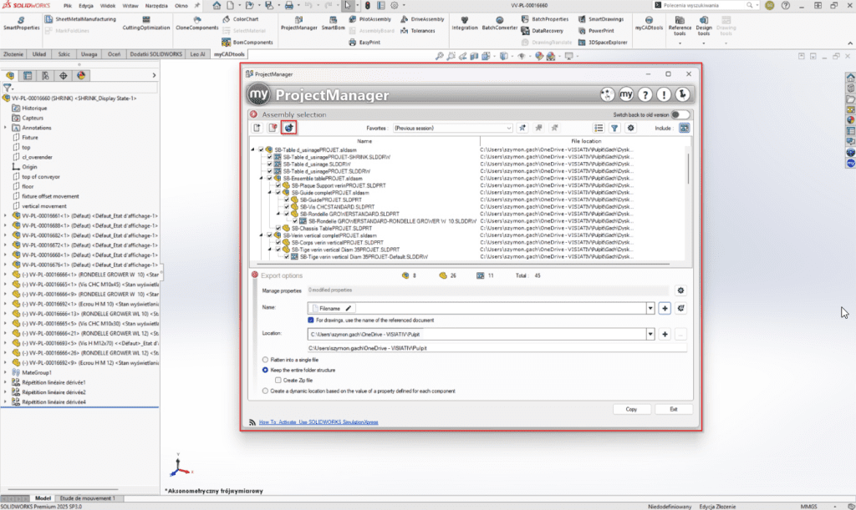Expand VV-PL-00016661<1> component in tree
The width and height of the screenshot is (856, 510).
6,215
